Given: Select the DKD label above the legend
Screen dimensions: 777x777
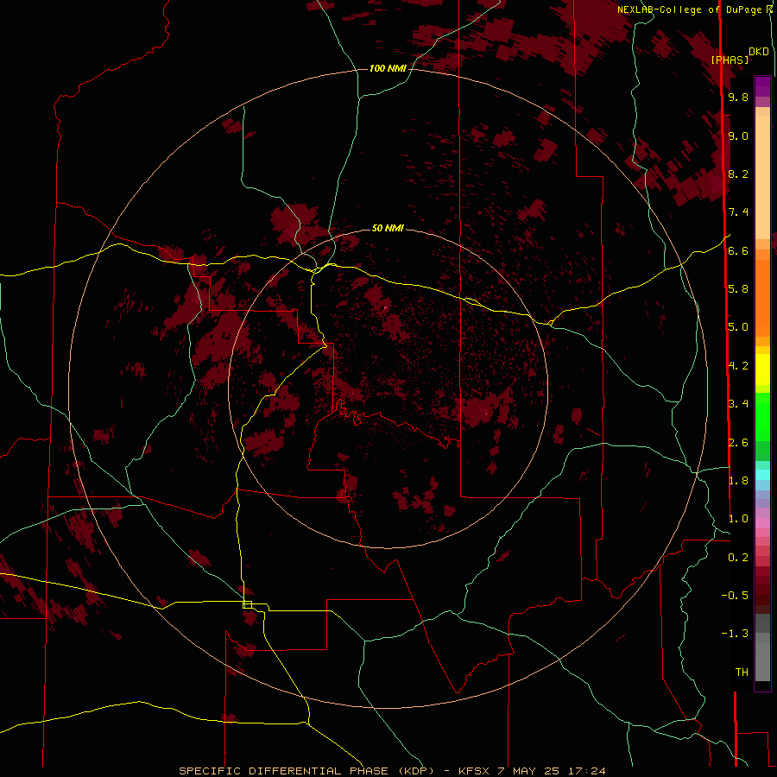Looking at the screenshot, I should [x=759, y=52].
